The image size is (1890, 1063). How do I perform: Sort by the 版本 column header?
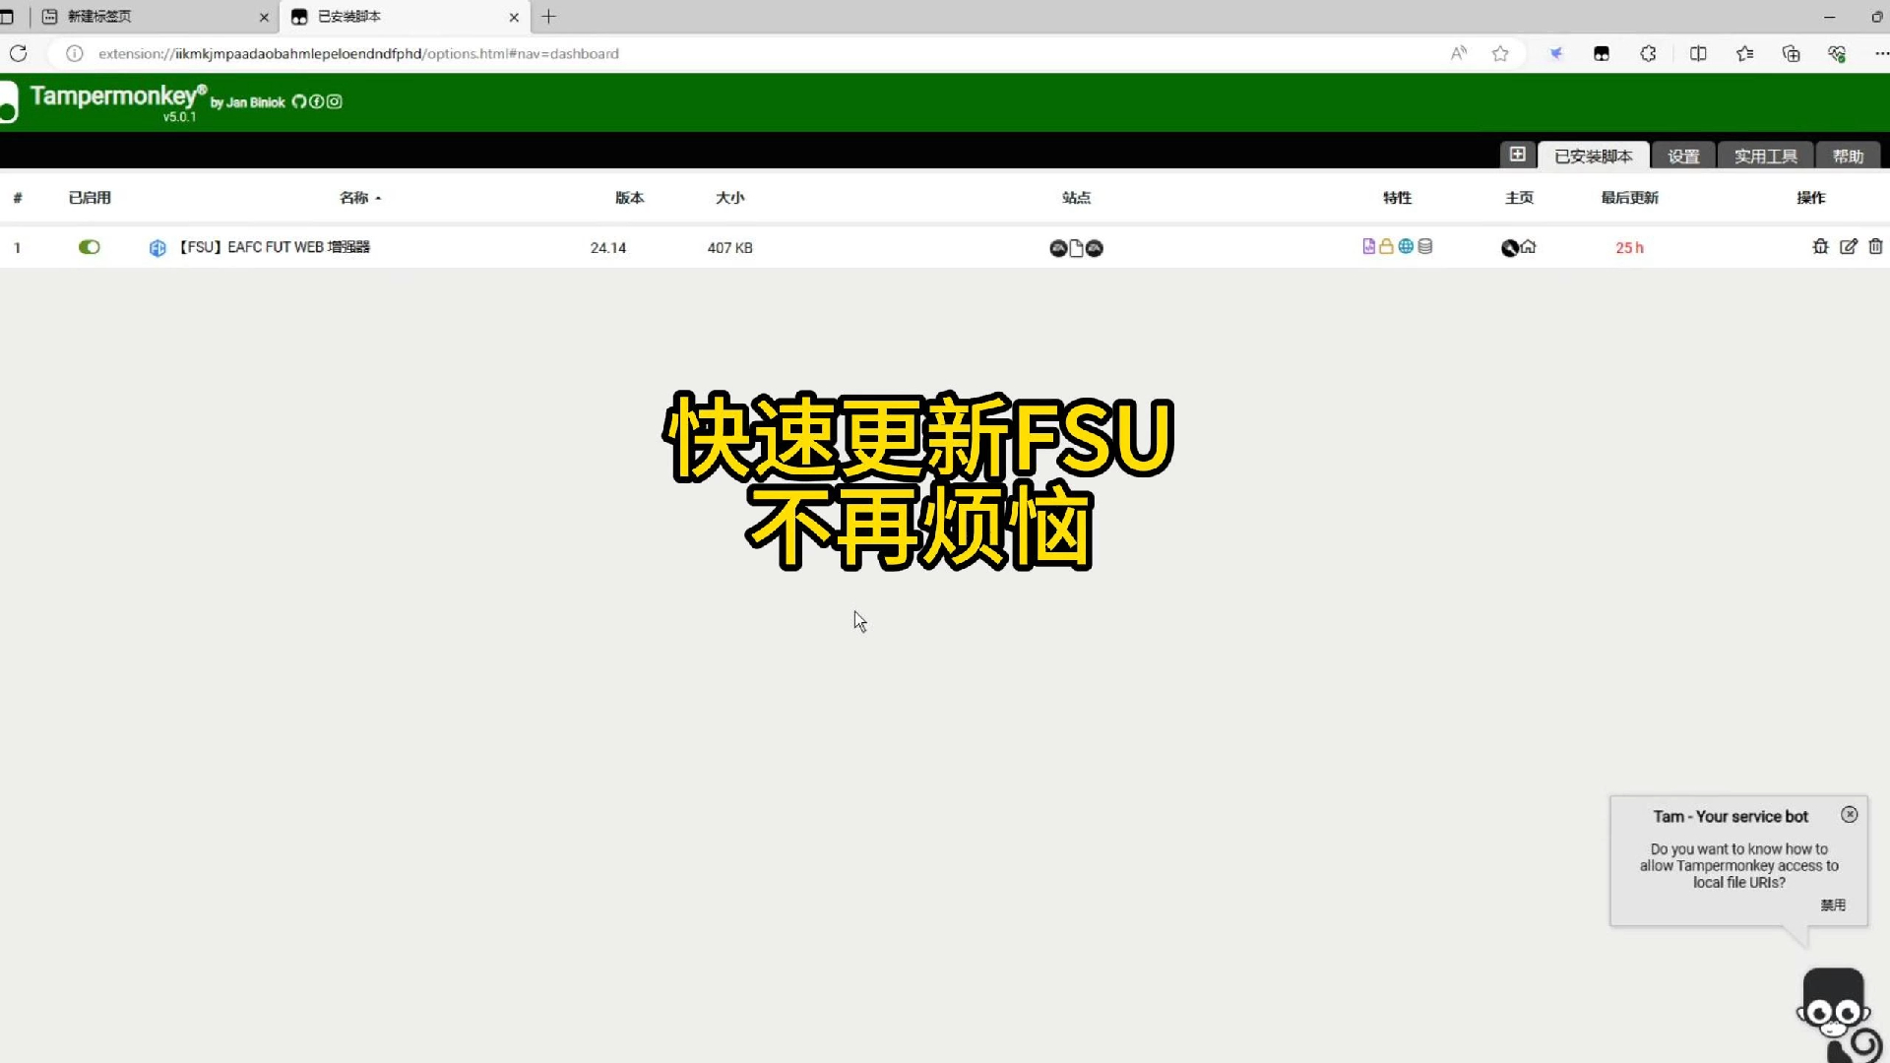pos(629,198)
